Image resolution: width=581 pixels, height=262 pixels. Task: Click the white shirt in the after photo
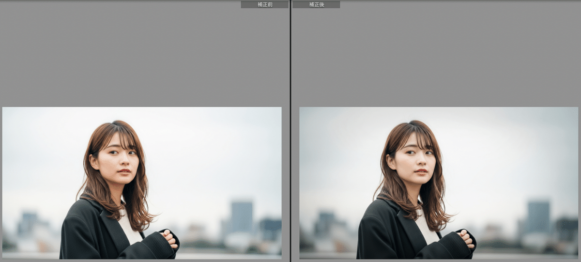pos(426,228)
